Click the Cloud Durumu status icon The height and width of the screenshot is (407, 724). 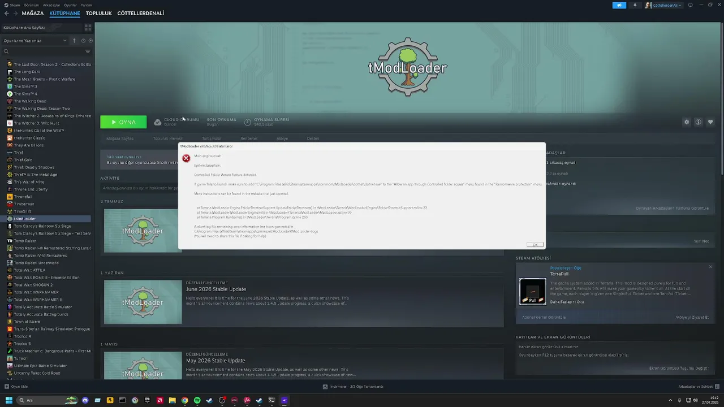[158, 122]
